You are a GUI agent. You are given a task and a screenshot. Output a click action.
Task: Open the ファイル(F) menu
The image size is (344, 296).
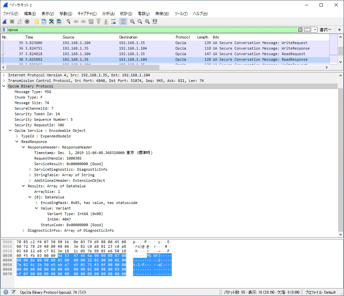coord(10,14)
